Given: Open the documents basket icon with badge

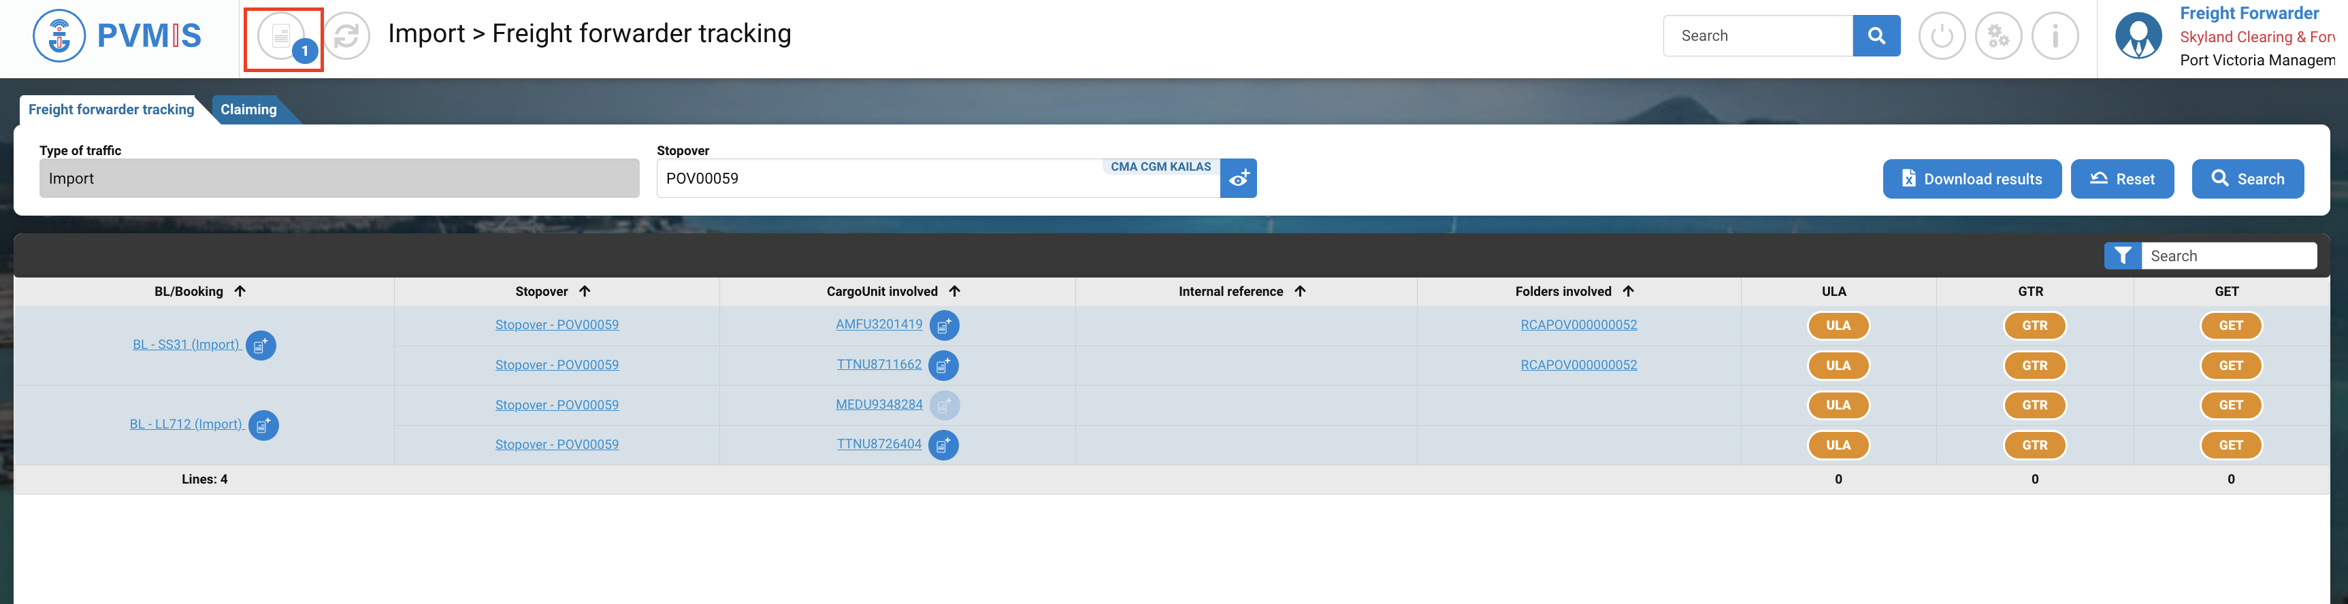Looking at the screenshot, I should pos(282,37).
